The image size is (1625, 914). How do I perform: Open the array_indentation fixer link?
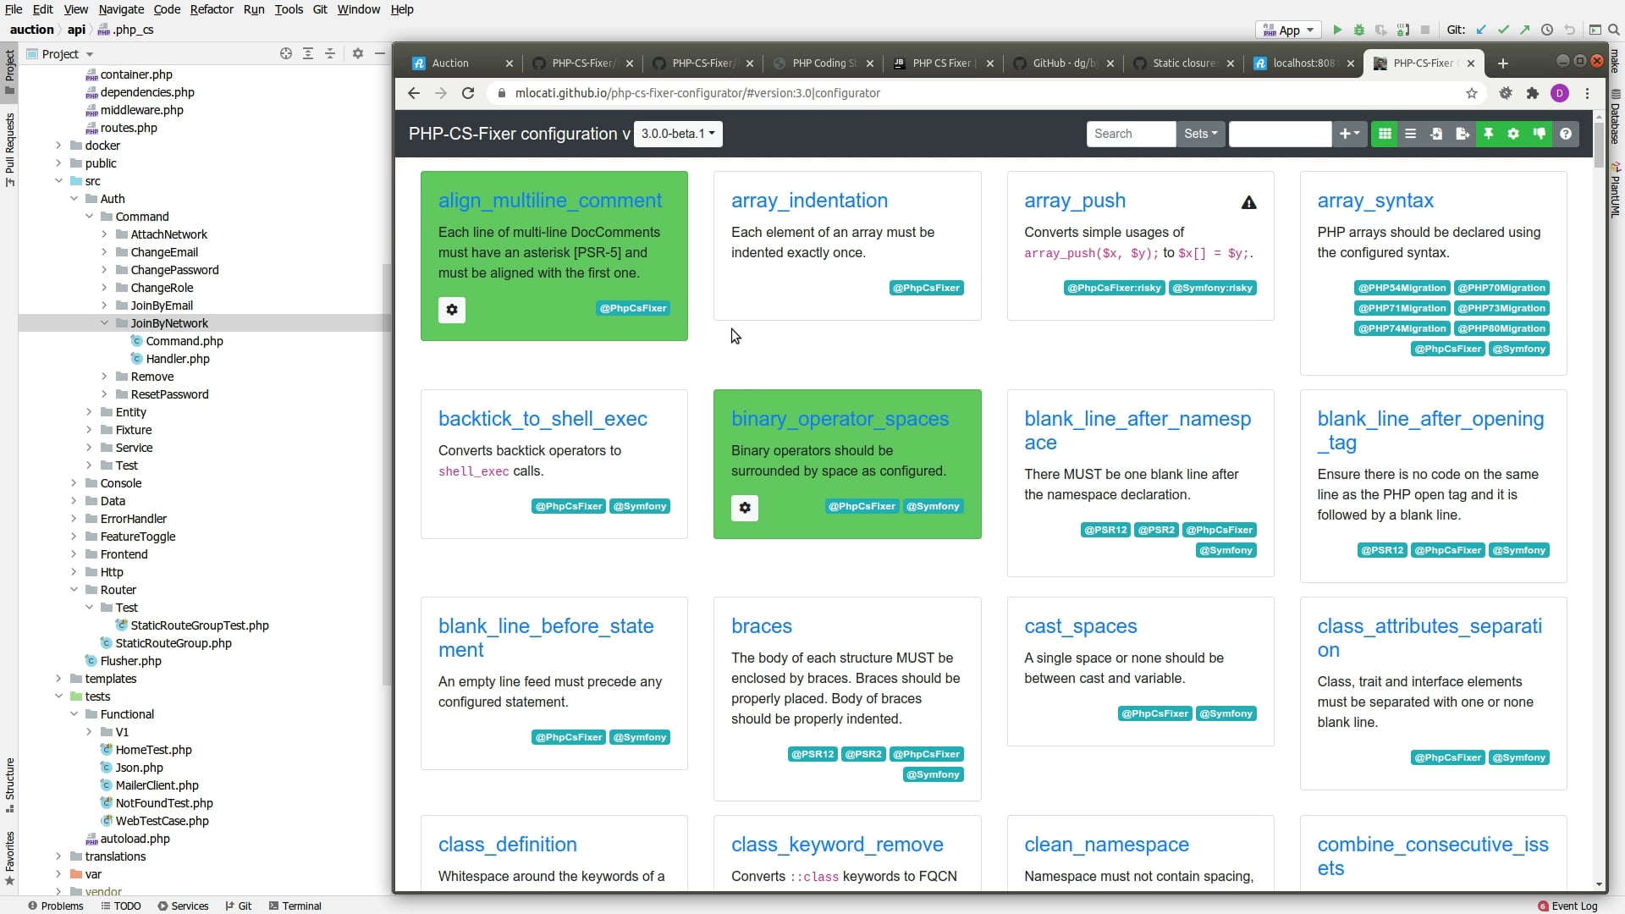point(809,201)
